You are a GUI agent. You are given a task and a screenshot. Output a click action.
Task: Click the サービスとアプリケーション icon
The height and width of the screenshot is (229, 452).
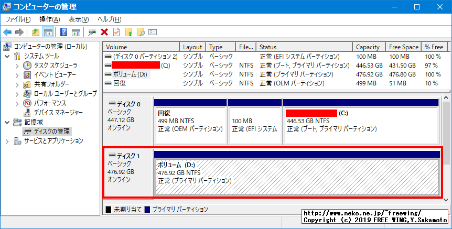[17, 141]
